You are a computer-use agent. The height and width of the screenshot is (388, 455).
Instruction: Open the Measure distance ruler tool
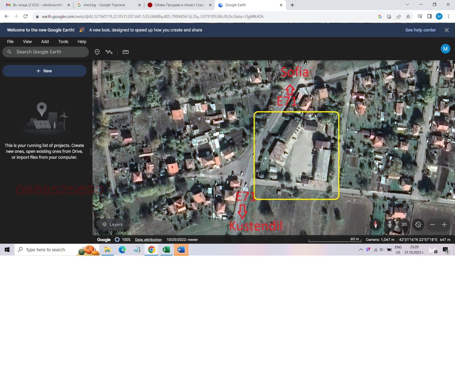click(x=125, y=52)
